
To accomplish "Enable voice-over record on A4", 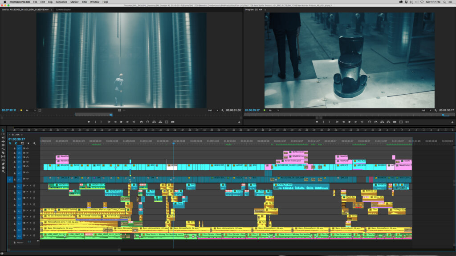I will pyautogui.click(x=34, y=204).
